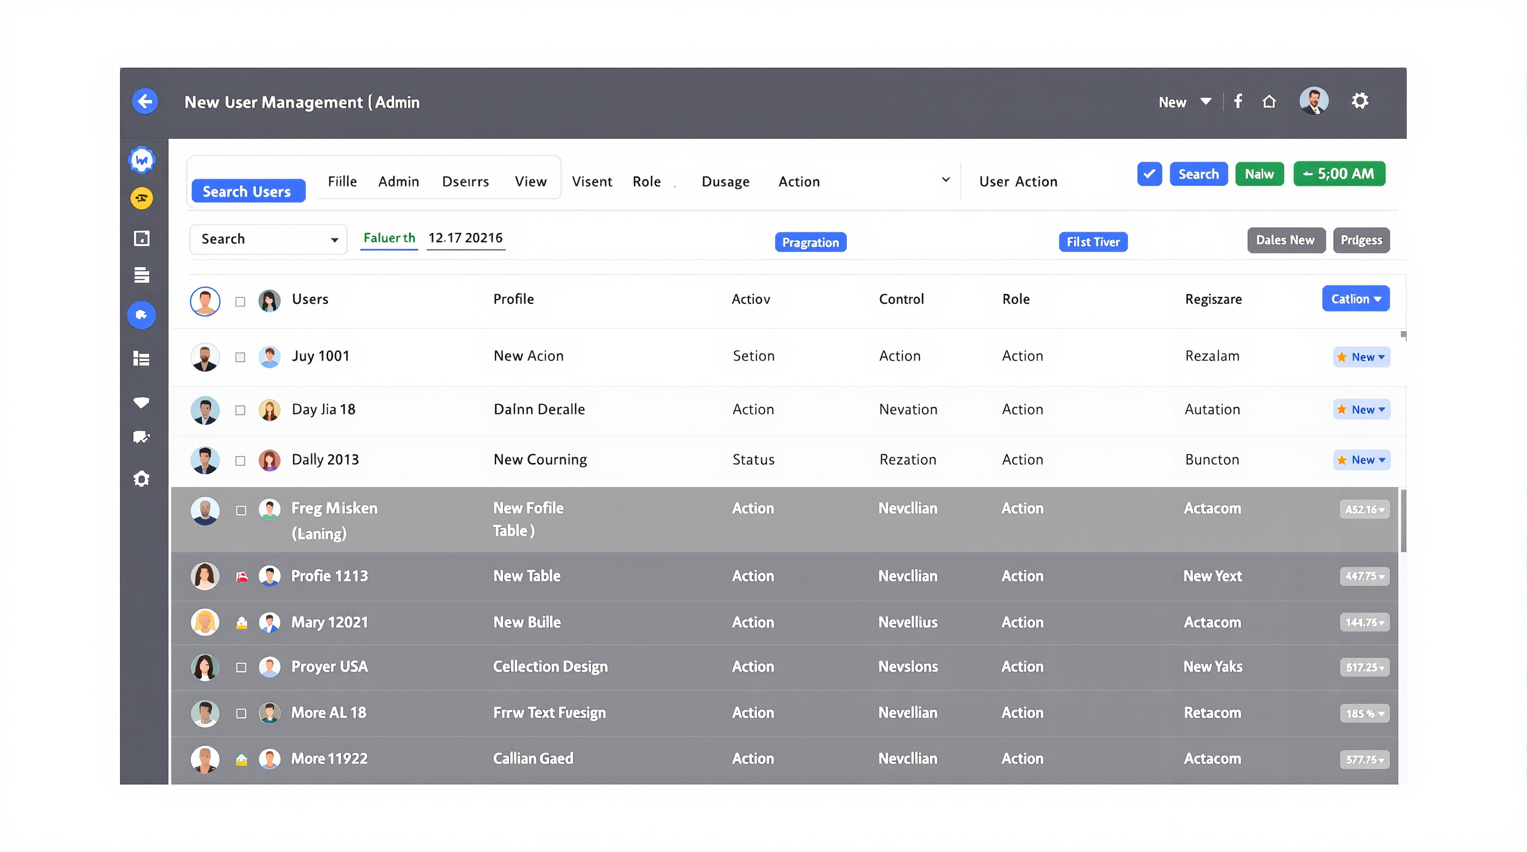Viewport: 1527px width, 852px height.
Task: Open New dropdown for Day Jia 18
Action: click(x=1361, y=409)
